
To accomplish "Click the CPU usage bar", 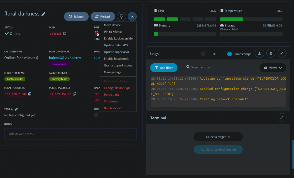I will [x=185, y=19].
